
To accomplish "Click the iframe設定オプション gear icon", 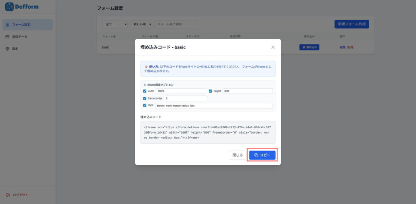I will [x=145, y=85].
